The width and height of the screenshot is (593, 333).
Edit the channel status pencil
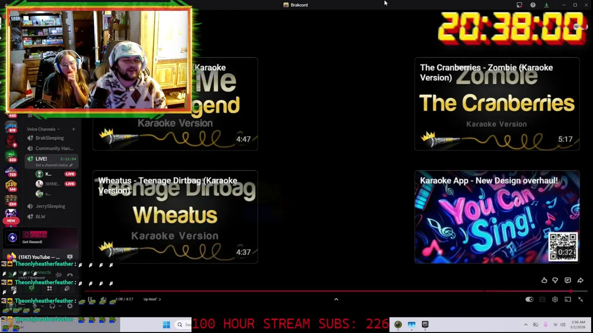tap(71, 165)
